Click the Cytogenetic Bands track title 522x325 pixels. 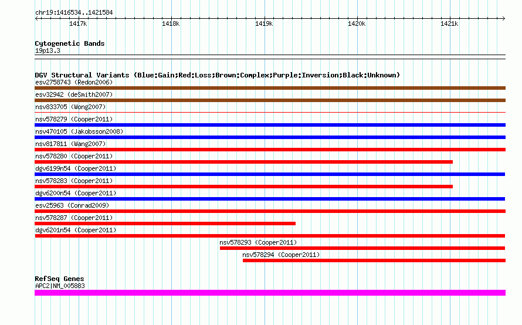[70, 43]
